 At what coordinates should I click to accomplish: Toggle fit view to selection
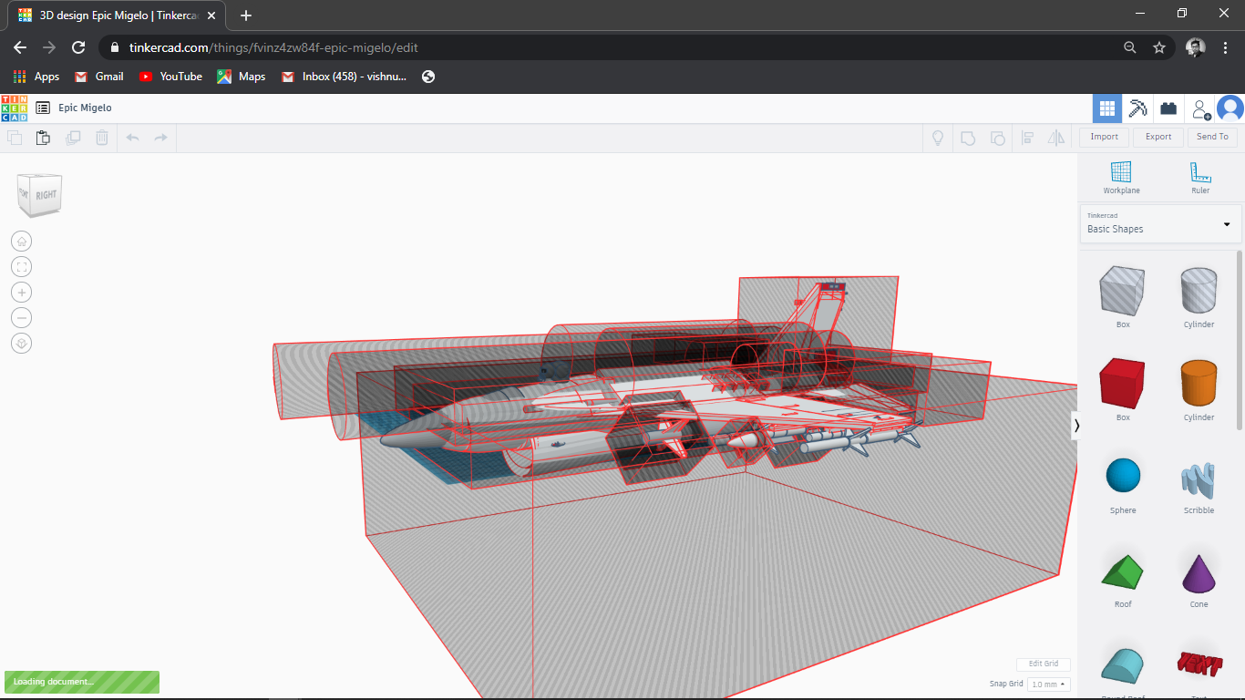coord(21,266)
